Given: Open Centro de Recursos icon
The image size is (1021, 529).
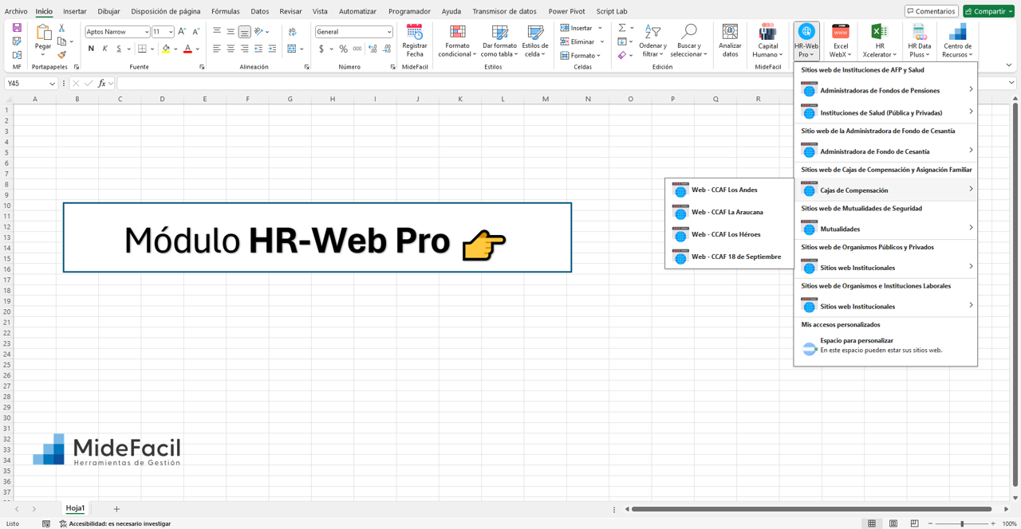Looking at the screenshot, I should tap(957, 32).
